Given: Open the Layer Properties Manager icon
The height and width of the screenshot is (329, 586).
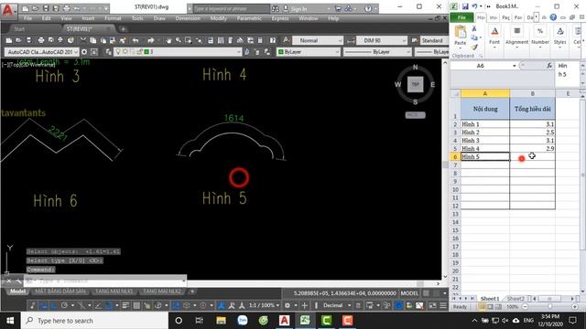Looking at the screenshot, I should pos(108,52).
